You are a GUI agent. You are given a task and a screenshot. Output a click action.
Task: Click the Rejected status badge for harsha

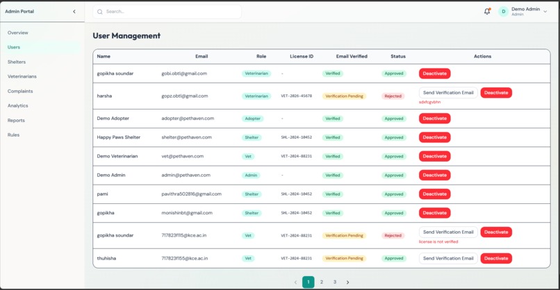(x=393, y=96)
